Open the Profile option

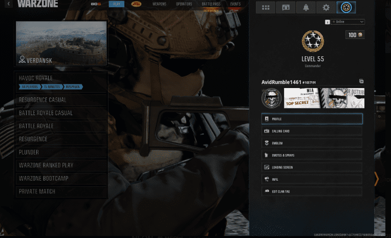click(312, 119)
